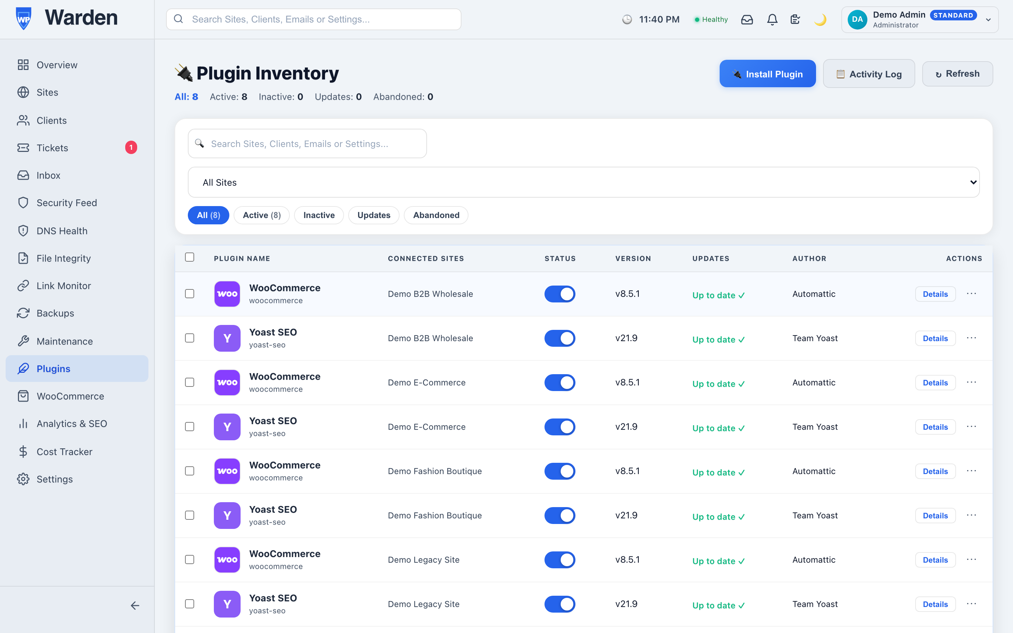The height and width of the screenshot is (633, 1013).
Task: Open Security Feed
Action: [77, 203]
